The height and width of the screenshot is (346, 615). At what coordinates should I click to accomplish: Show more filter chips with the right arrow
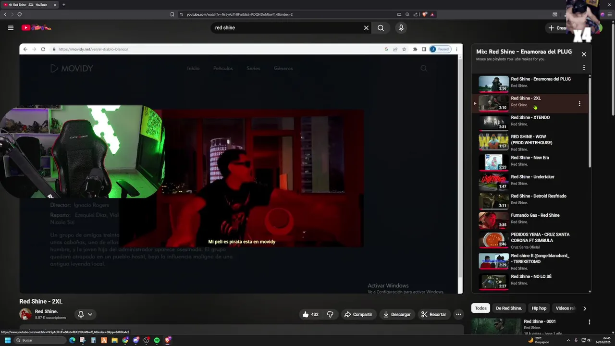click(584, 309)
